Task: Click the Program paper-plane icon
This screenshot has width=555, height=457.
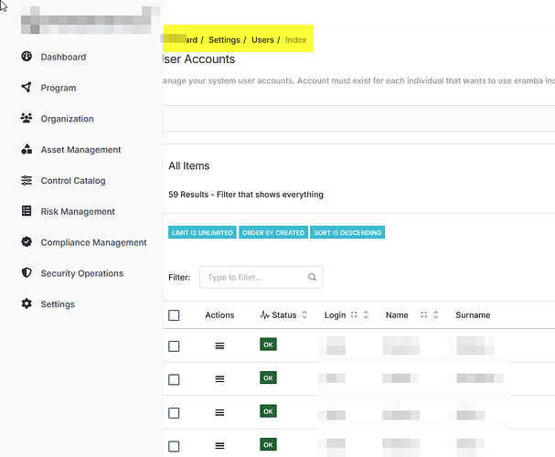Action: (26, 88)
